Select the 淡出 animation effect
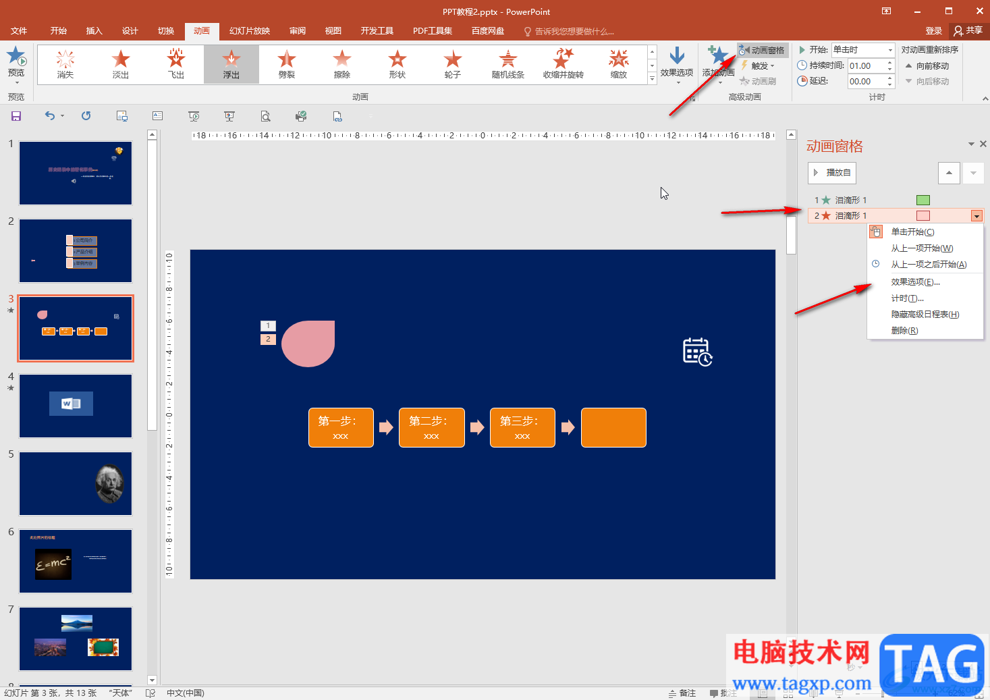Viewport: 990px width, 700px height. (x=121, y=65)
